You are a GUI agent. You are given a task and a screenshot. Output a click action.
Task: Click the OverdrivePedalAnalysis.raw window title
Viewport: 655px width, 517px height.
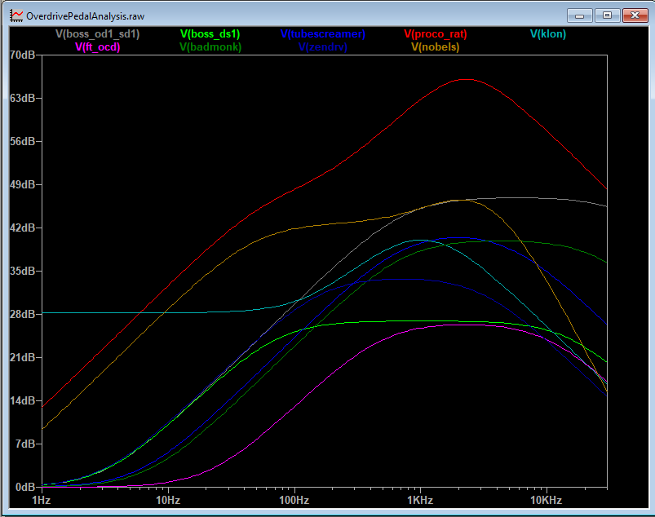tap(85, 16)
